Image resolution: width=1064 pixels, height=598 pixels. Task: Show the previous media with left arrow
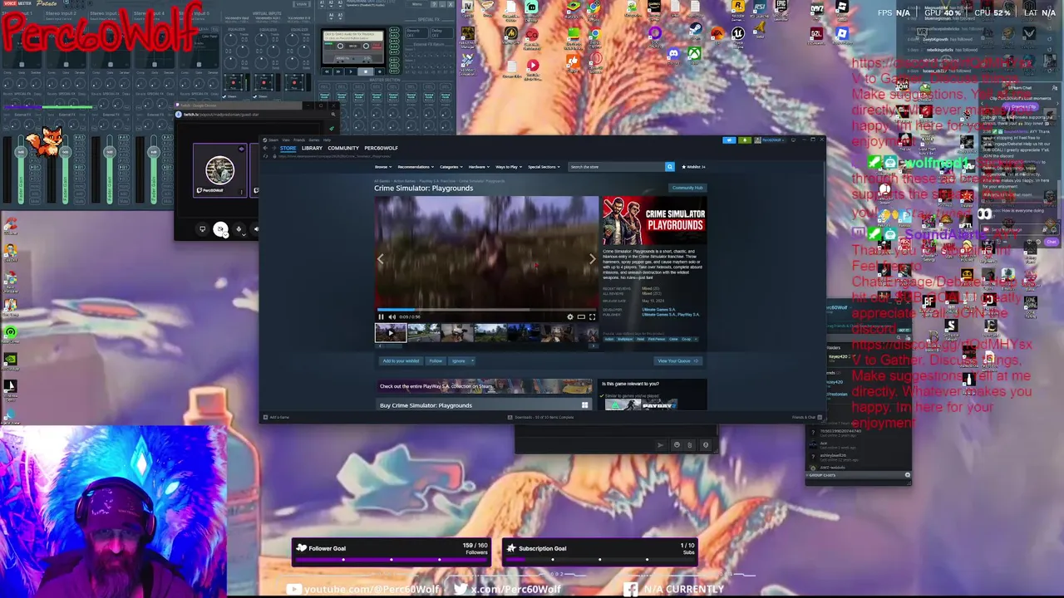click(381, 259)
